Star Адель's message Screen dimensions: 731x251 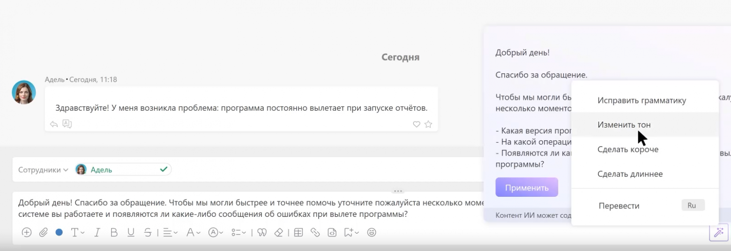(x=428, y=124)
